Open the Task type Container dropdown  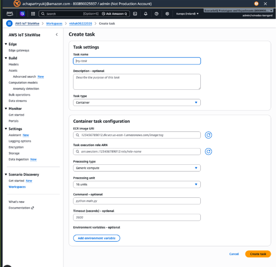pos(137,103)
